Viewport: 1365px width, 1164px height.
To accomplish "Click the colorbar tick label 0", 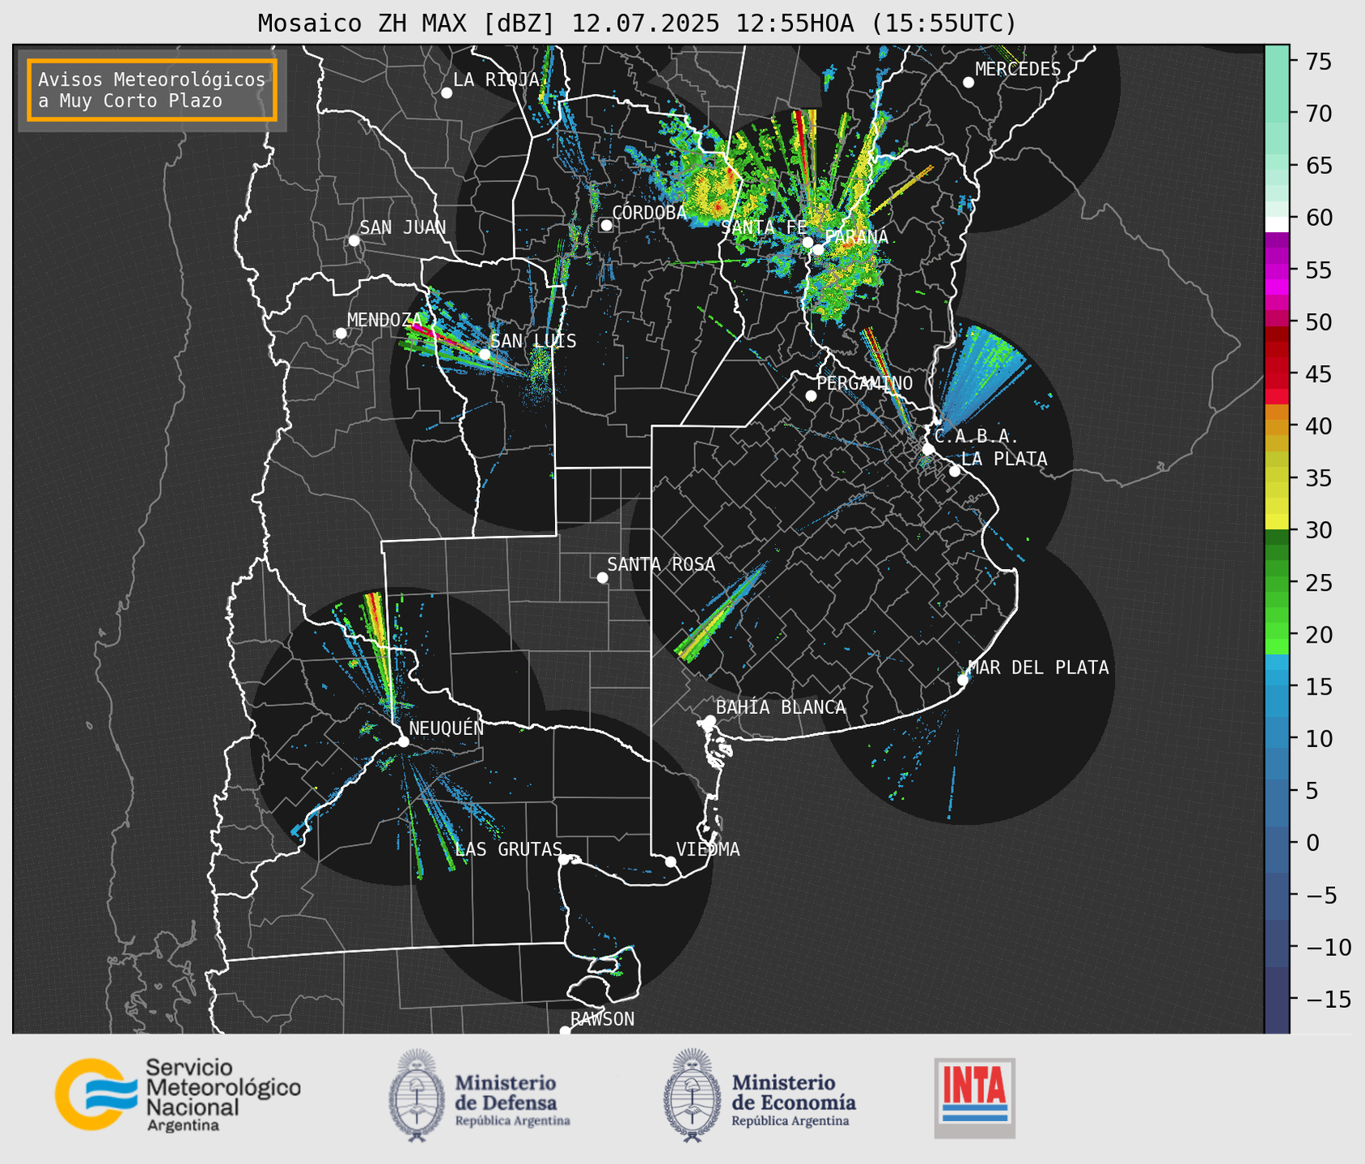I will point(1312,843).
